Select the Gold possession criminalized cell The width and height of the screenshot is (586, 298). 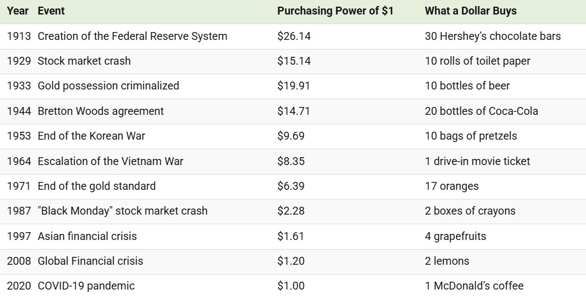(x=108, y=86)
